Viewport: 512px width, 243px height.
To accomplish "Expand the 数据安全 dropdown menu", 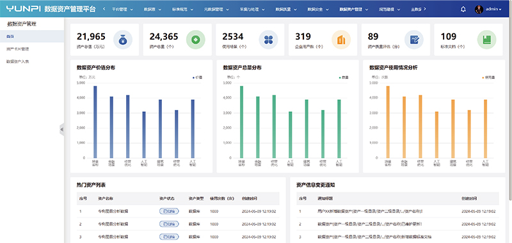I will tap(318, 10).
